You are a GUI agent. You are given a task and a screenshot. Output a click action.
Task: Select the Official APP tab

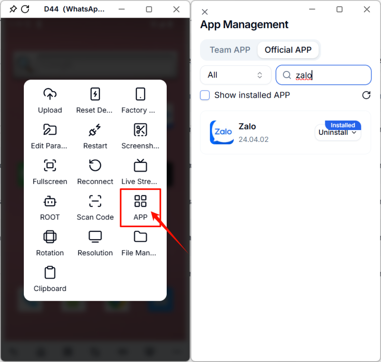[x=288, y=50]
